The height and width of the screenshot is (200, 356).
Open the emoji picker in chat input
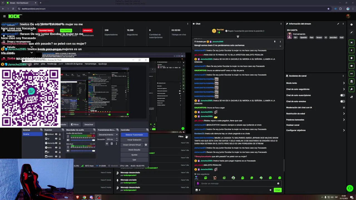pyautogui.click(x=278, y=183)
